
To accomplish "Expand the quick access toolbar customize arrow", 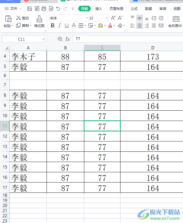I will pyautogui.click(x=73, y=9).
